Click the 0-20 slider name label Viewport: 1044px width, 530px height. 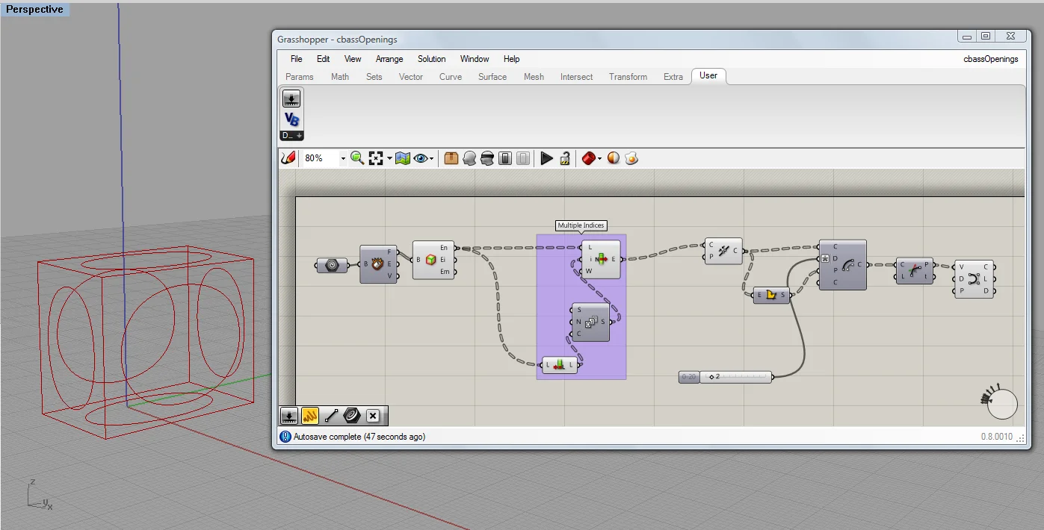click(x=689, y=377)
